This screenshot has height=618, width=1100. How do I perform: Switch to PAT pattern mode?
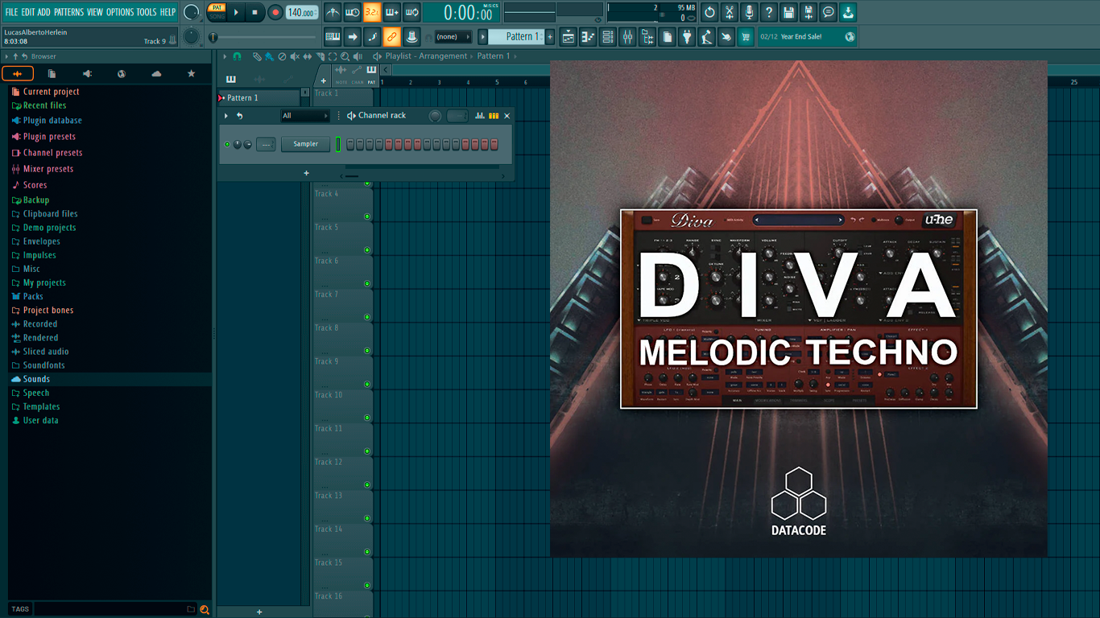[217, 7]
